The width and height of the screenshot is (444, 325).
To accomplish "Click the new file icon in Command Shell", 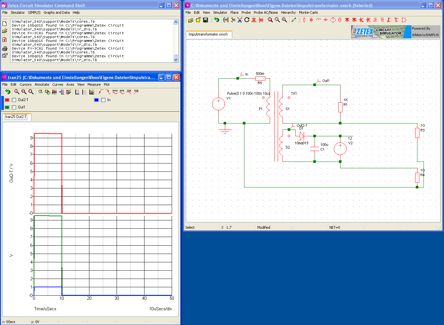I will point(4,24).
